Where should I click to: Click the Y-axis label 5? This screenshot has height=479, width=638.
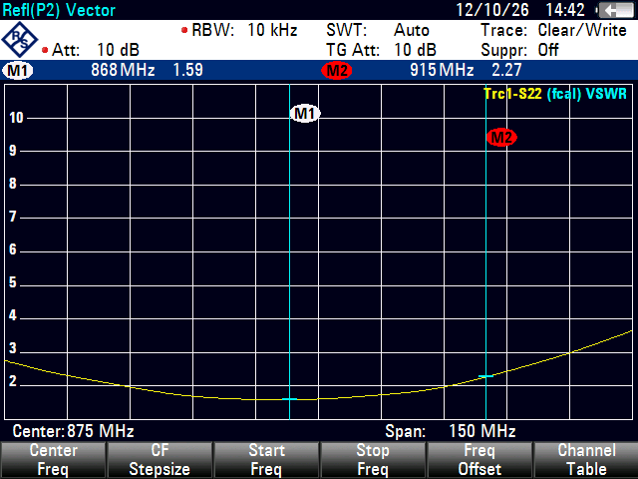(x=13, y=282)
